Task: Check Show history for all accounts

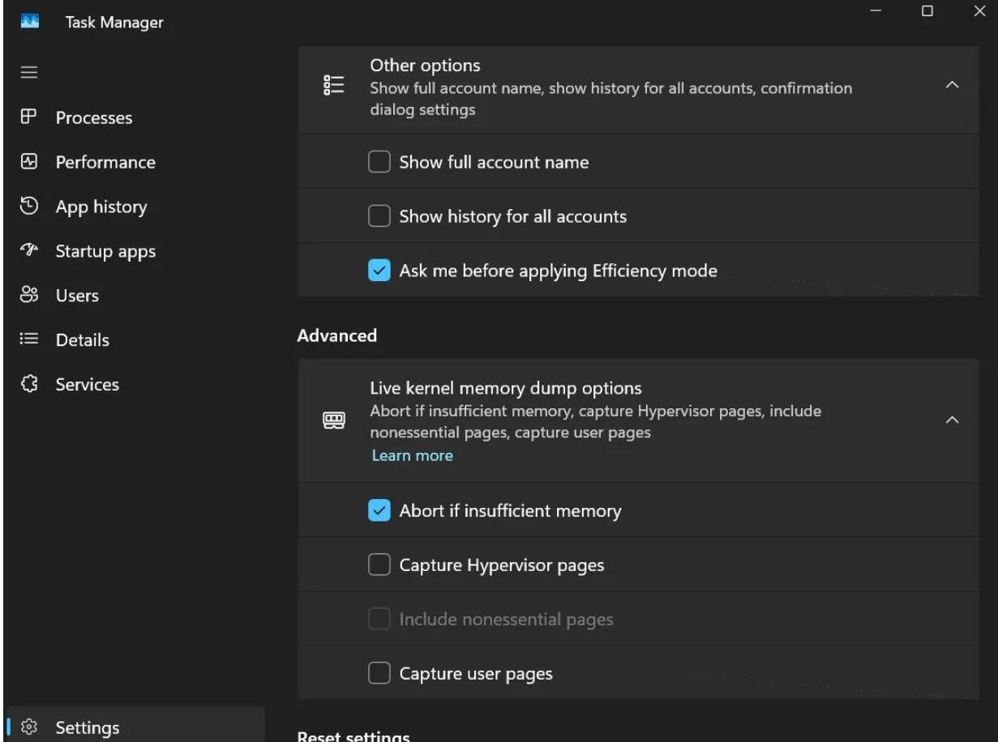Action: click(x=379, y=215)
